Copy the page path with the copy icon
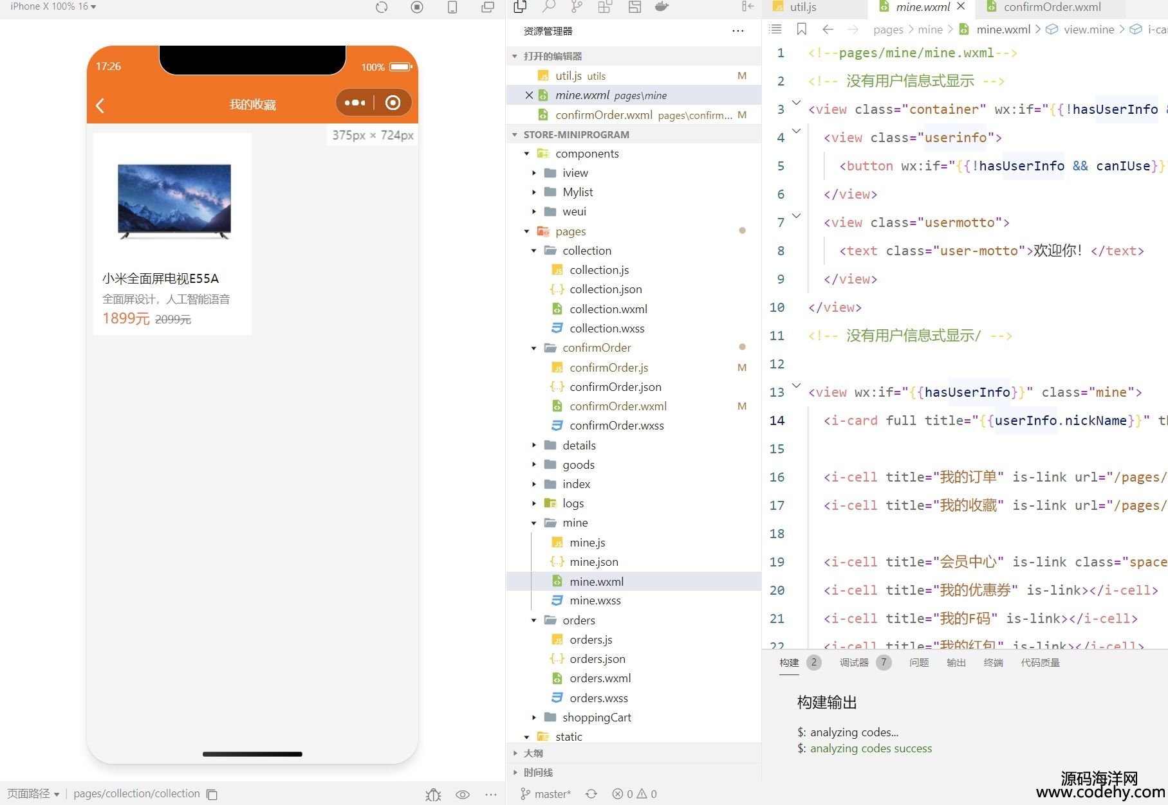 [x=212, y=794]
